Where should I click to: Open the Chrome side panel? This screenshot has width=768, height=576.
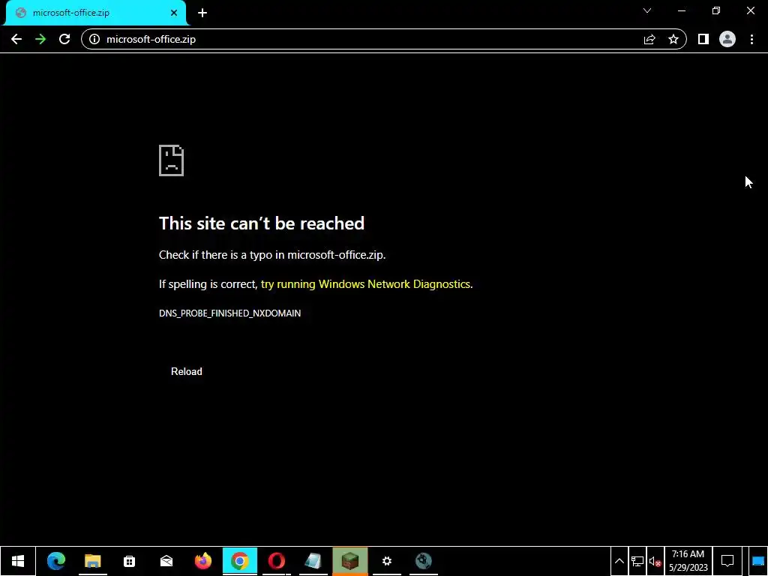[x=703, y=39]
